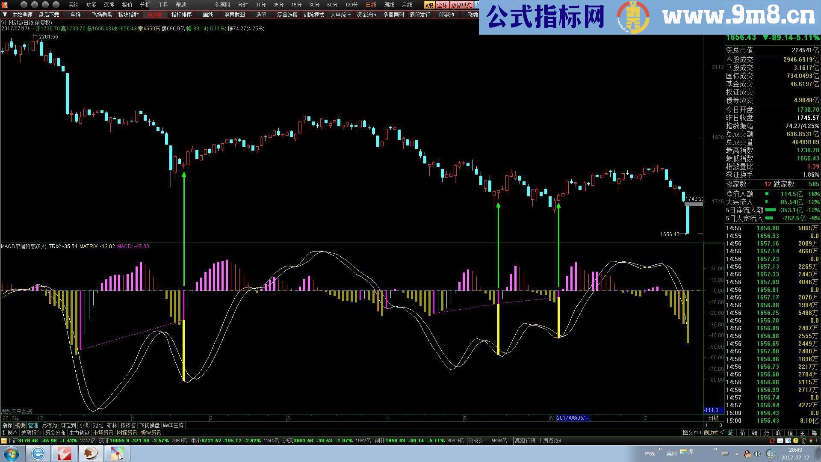Screen dimensions: 821x462
Task: Click the third round navigation button in title bar
Action: [x=45, y=5]
